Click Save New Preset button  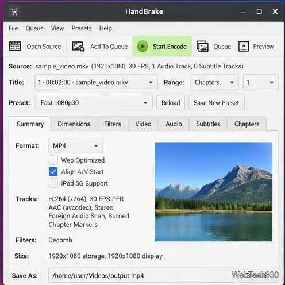click(x=217, y=103)
